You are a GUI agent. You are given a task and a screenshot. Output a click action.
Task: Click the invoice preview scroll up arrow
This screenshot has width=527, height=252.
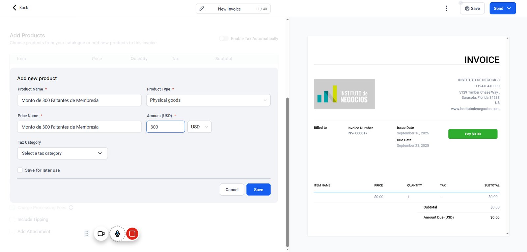[x=507, y=38]
